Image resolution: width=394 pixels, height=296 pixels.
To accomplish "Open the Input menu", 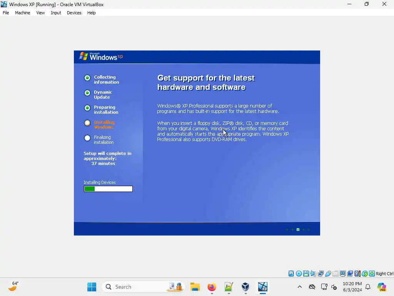I will (x=56, y=13).
